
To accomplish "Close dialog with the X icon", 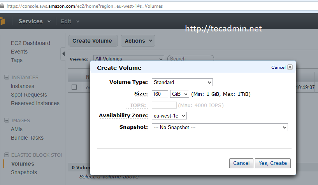I will pos(290,67).
